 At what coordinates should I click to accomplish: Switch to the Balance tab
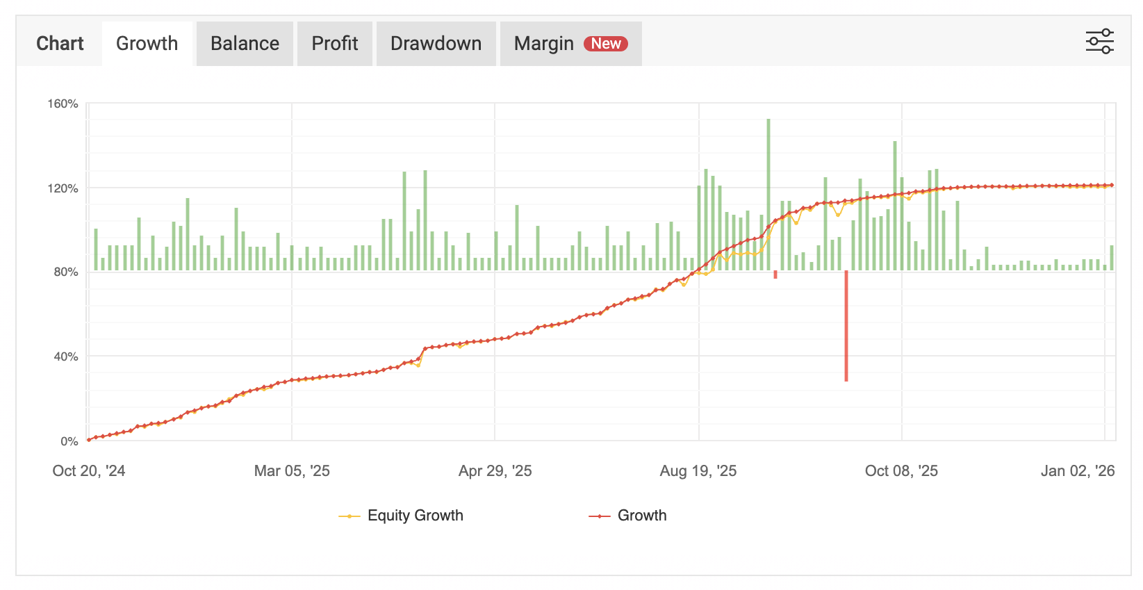coord(245,44)
